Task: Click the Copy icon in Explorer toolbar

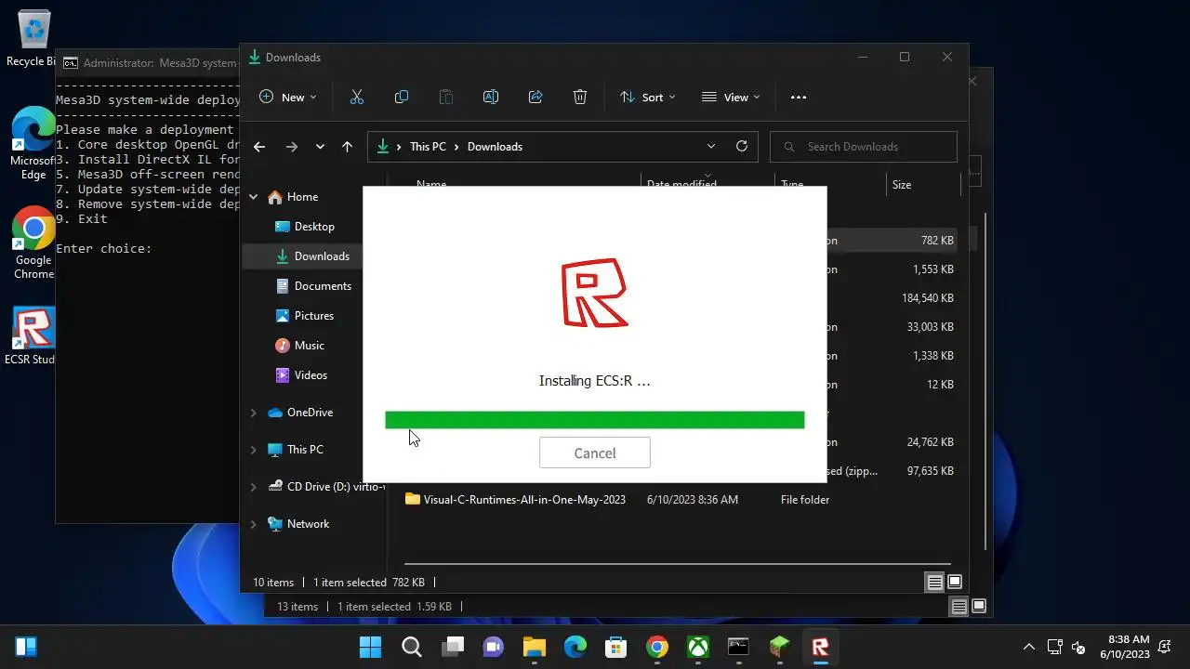Action: (x=402, y=97)
